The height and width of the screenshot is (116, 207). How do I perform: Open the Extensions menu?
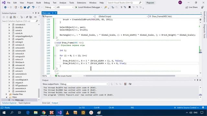click(82, 3)
